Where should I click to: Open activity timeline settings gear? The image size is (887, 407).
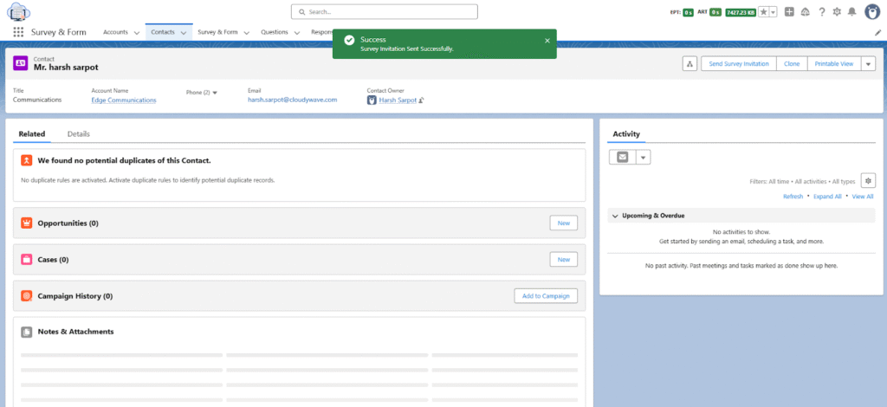point(868,181)
